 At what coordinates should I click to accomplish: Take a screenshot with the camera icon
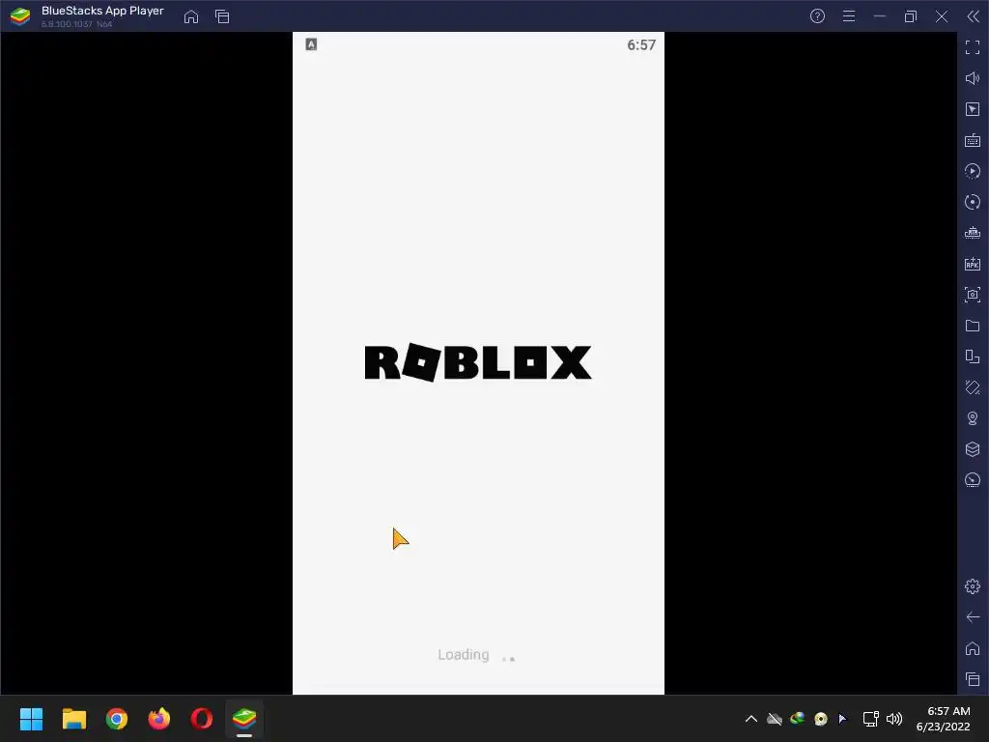click(973, 295)
